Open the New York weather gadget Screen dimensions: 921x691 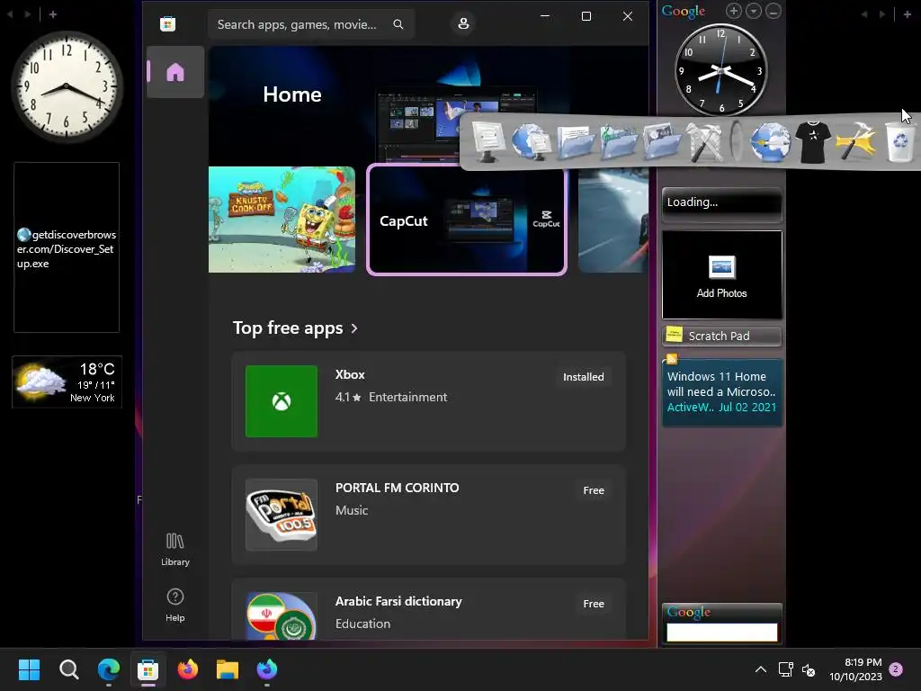(67, 381)
